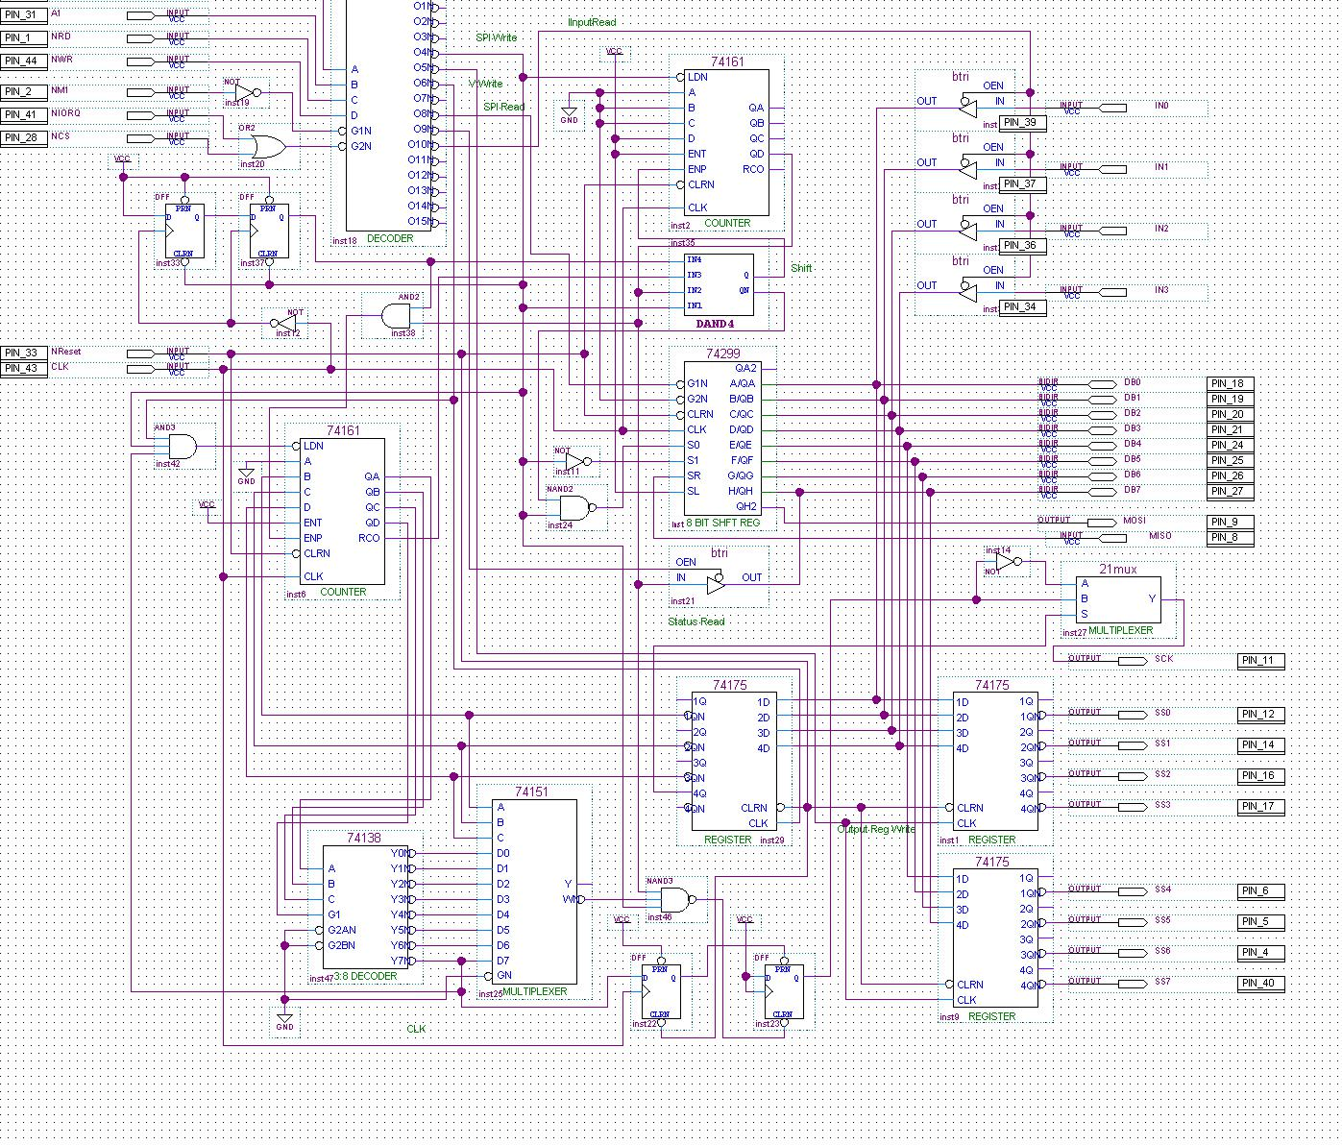Click the 74151 multiplexer component
Screen dimensions: 1342x1145
coord(533,893)
